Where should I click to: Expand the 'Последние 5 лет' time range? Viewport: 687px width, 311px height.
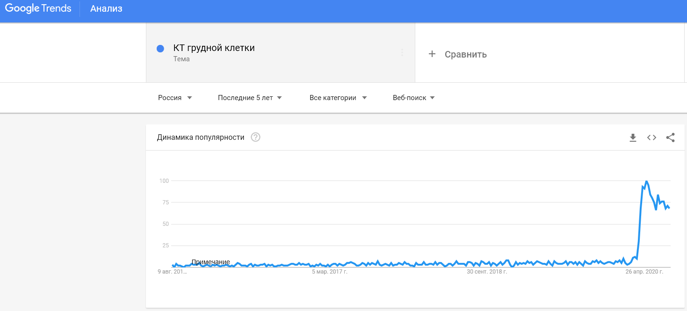coord(250,98)
